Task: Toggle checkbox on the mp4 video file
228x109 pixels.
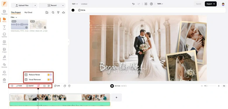Action: (45, 27)
